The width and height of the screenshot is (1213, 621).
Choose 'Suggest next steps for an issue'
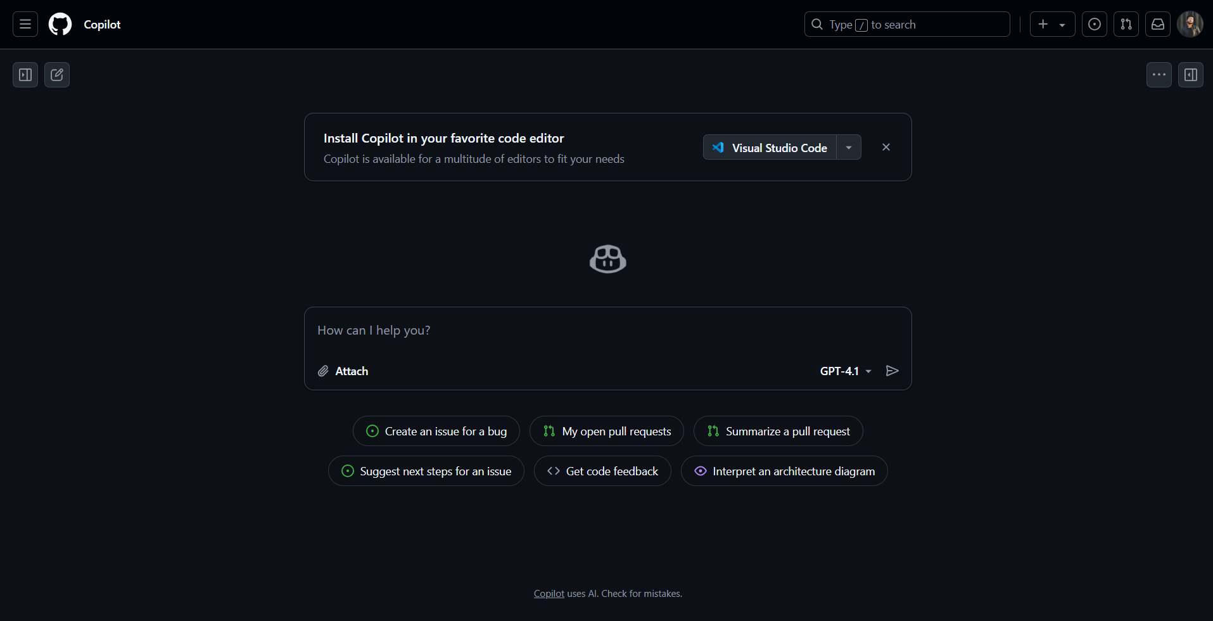(426, 471)
